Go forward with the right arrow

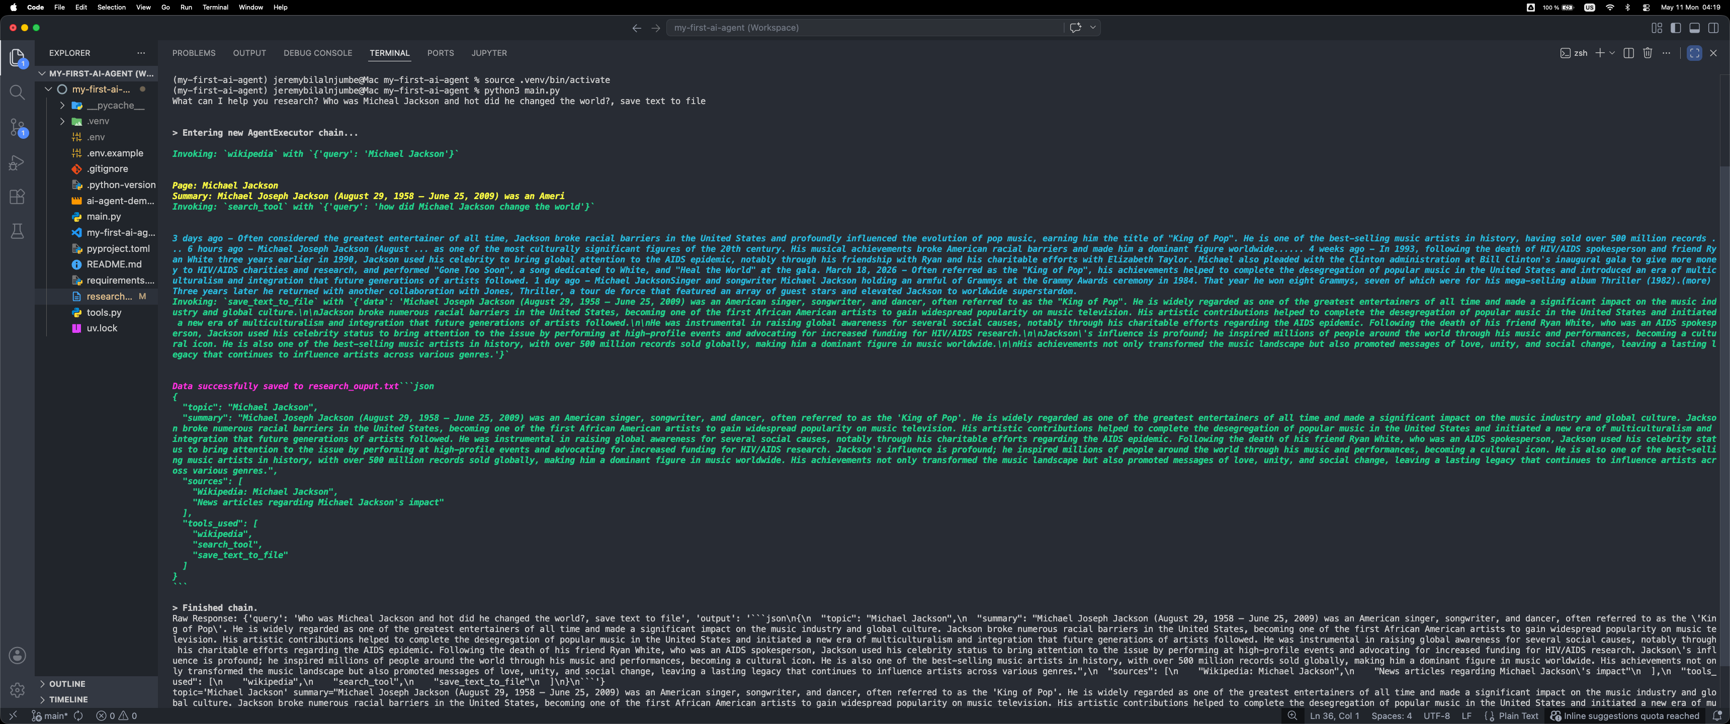656,28
